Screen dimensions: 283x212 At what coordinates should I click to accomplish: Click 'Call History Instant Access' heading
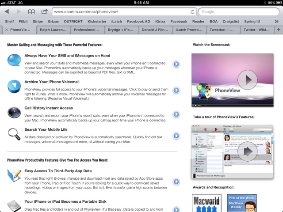[x=49, y=108]
